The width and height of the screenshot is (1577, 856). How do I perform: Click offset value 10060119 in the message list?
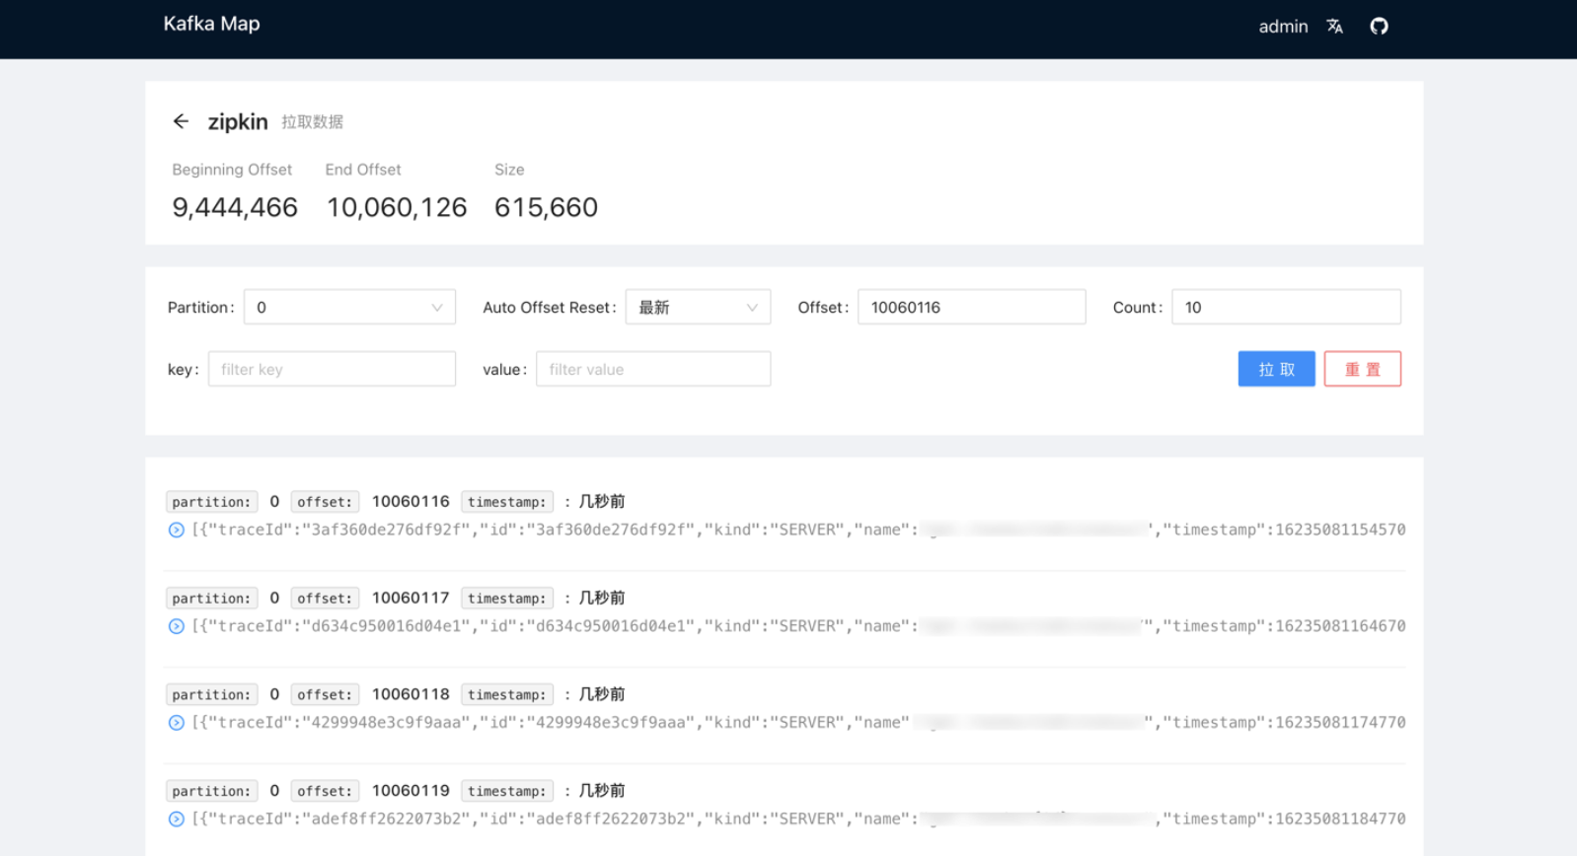[411, 790]
